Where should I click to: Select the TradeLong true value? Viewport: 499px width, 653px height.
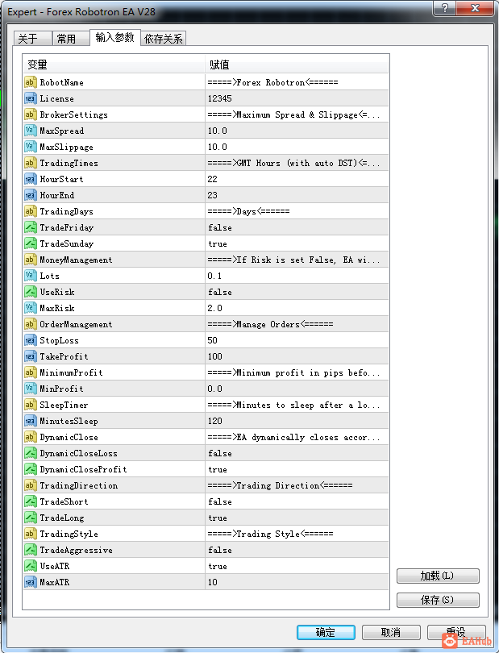pyautogui.click(x=218, y=518)
